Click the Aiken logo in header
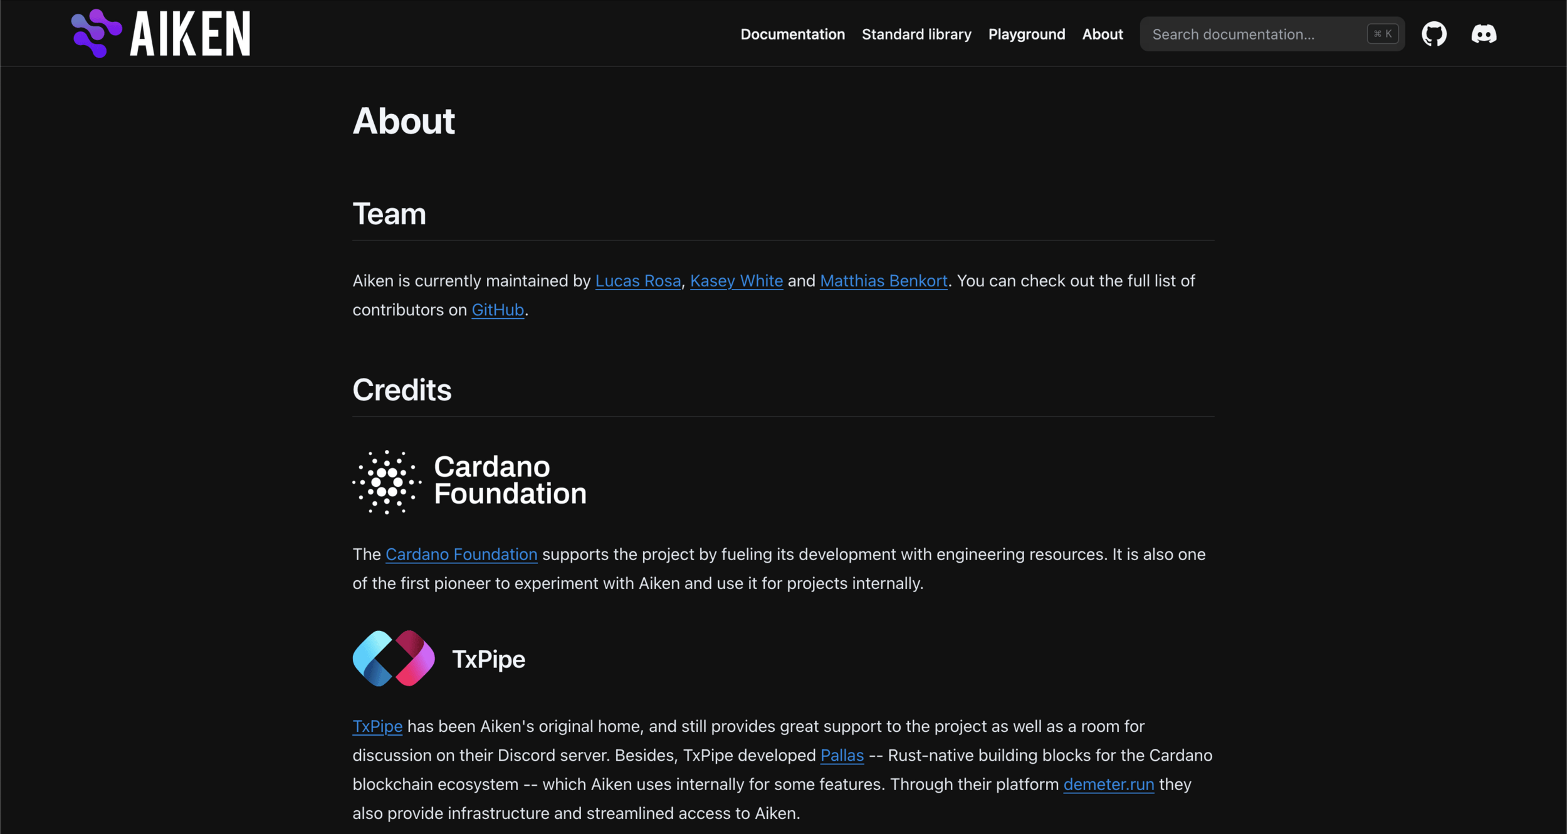The image size is (1567, 834). [160, 34]
